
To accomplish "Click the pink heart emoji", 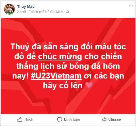I will (x=89, y=85).
